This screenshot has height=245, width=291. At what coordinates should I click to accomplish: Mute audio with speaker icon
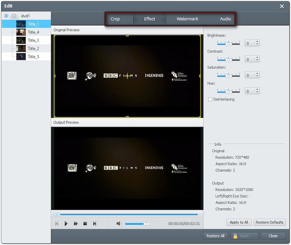tap(118, 224)
